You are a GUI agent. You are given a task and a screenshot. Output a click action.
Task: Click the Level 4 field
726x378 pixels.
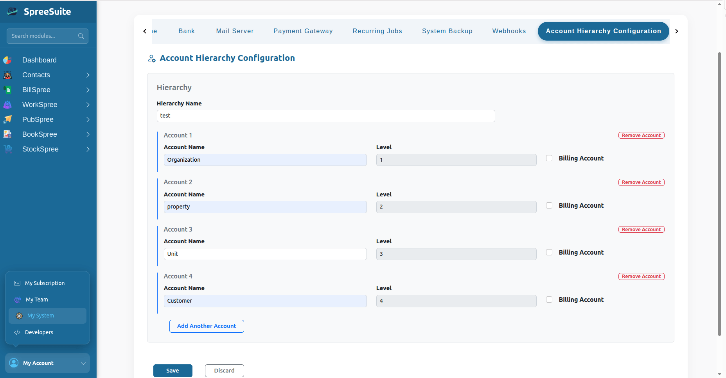456,301
